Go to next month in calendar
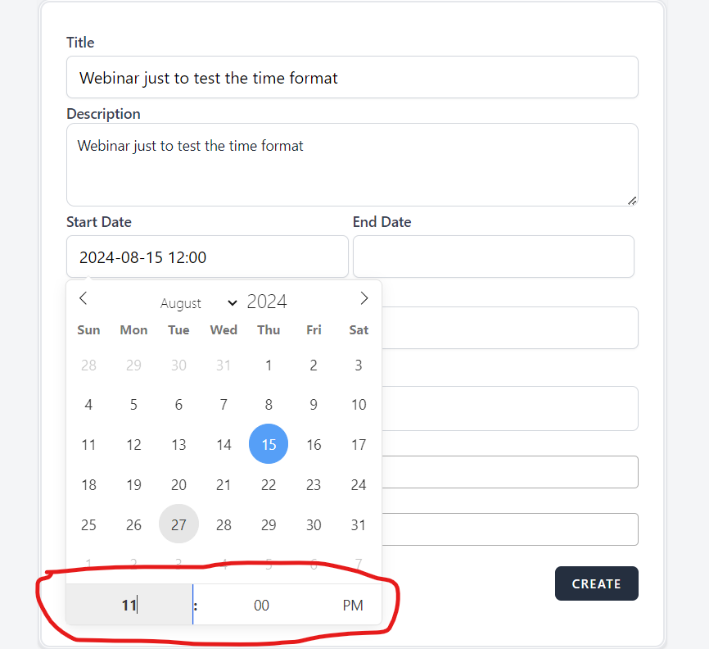Image resolution: width=709 pixels, height=649 pixels. 364,299
